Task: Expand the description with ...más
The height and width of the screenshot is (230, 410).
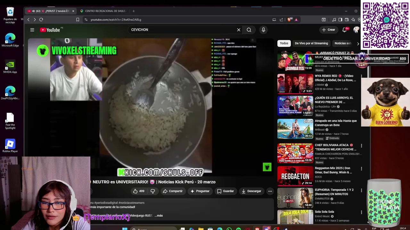Action: [159, 216]
